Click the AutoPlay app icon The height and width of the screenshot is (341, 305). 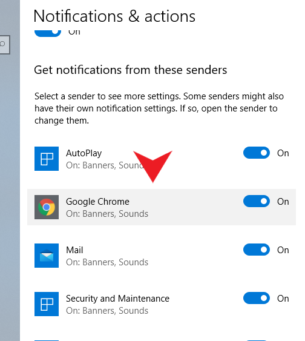click(47, 159)
